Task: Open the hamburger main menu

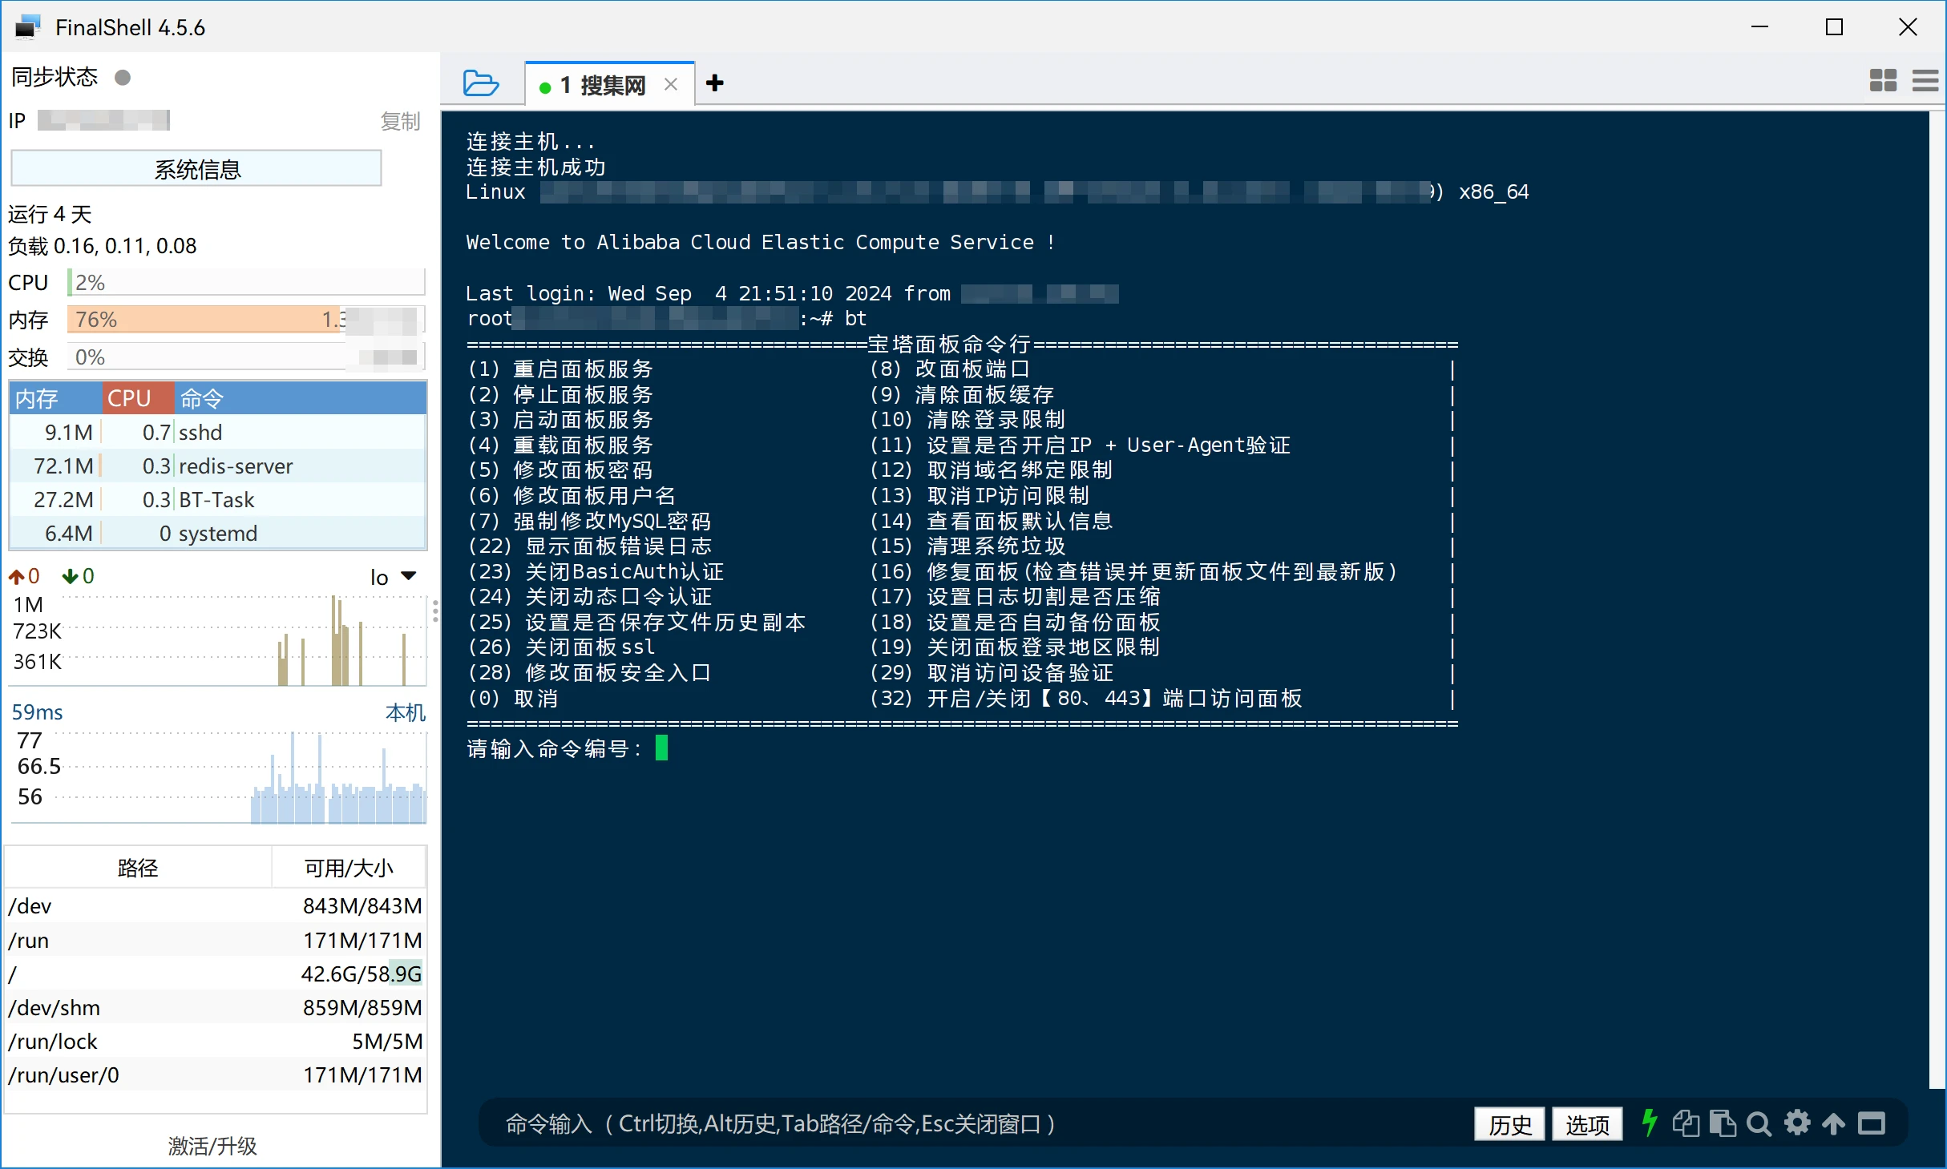Action: [x=1925, y=80]
